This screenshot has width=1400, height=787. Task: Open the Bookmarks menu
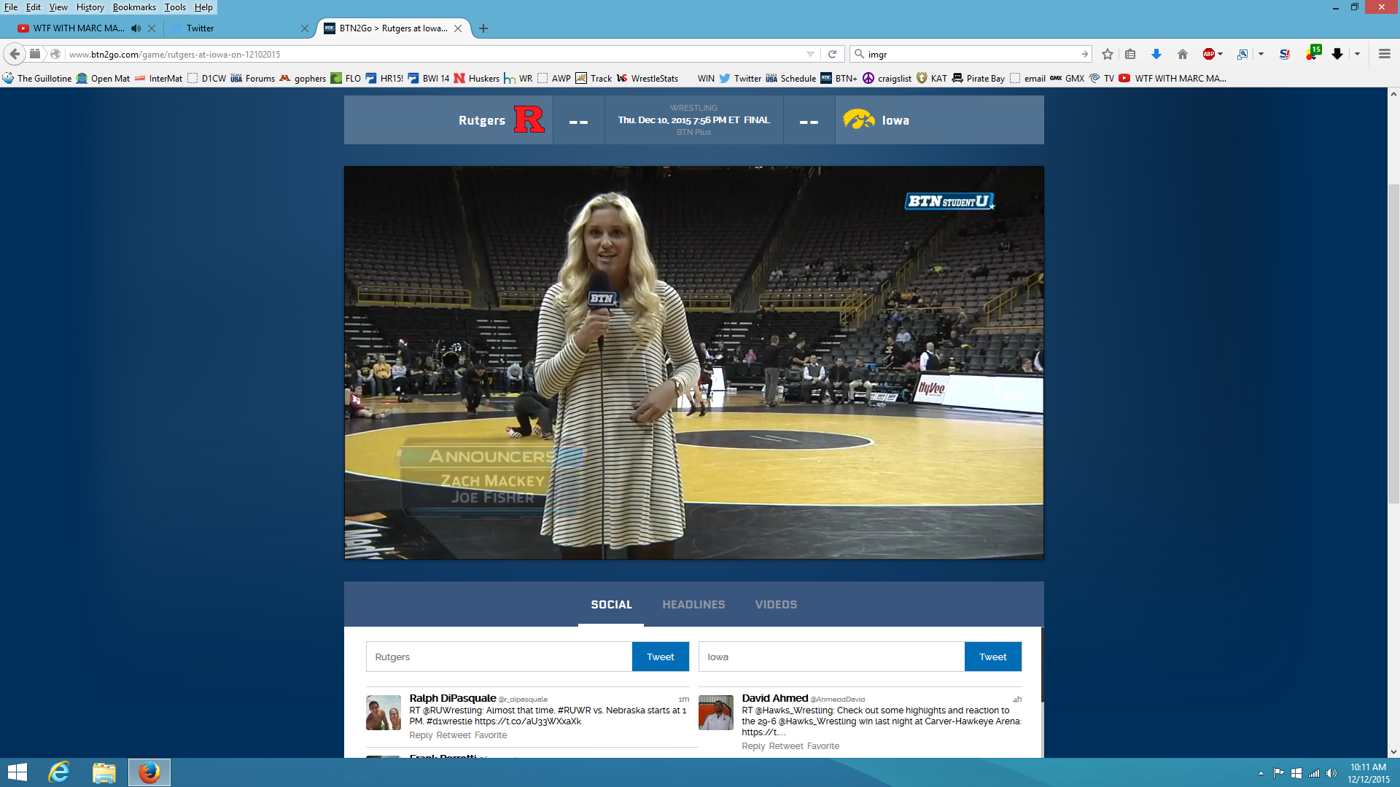coord(134,7)
